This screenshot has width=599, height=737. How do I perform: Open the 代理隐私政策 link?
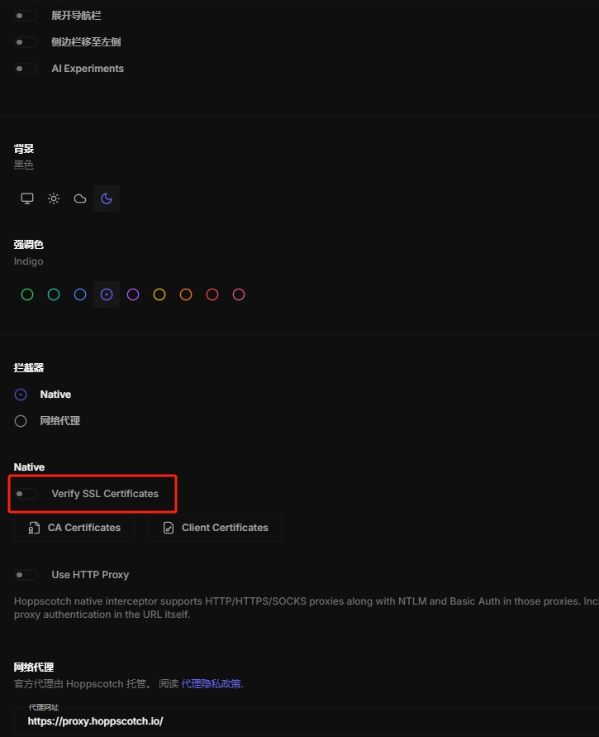pos(212,684)
